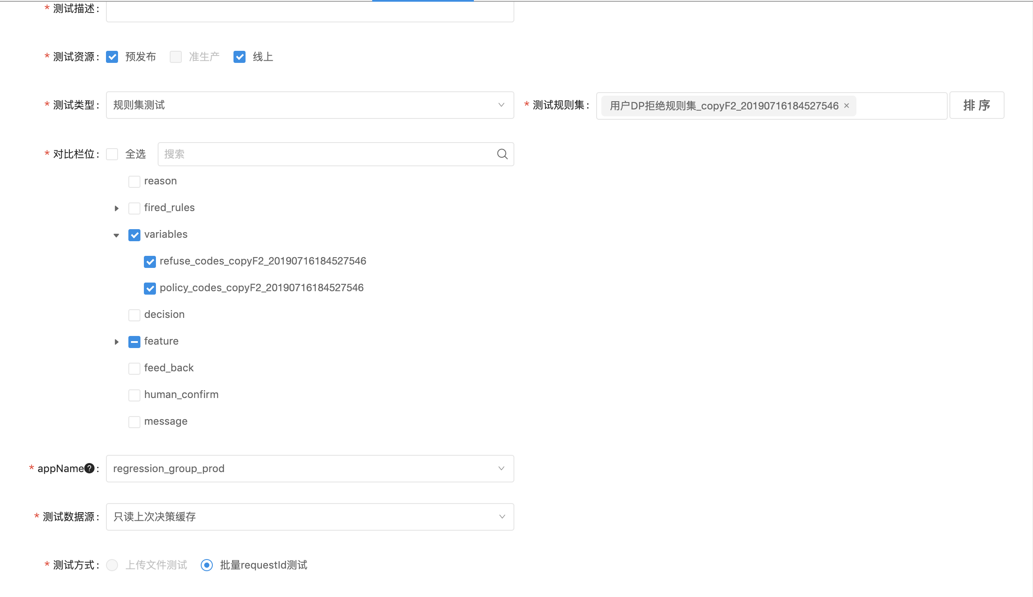Check the 全选 checkbox
Screen dimensions: 1033x597
[x=112, y=154]
